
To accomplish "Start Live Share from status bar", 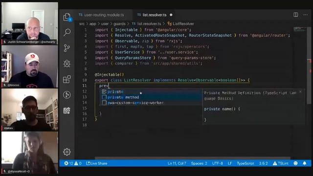I will pos(97,163).
